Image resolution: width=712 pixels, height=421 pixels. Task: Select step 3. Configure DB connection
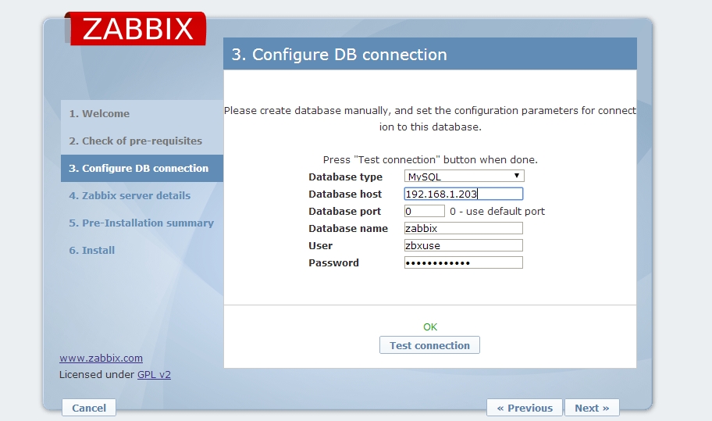coord(142,168)
